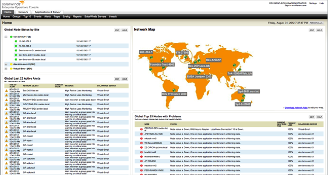Viewport: 328px width, 175px height.
Task: Click green status icon for node 10.140.106.2
Action: click(x=16, y=41)
